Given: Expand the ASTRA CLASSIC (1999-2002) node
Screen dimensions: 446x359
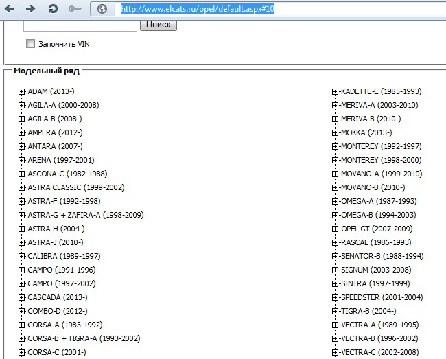Looking at the screenshot, I should coord(22,188).
